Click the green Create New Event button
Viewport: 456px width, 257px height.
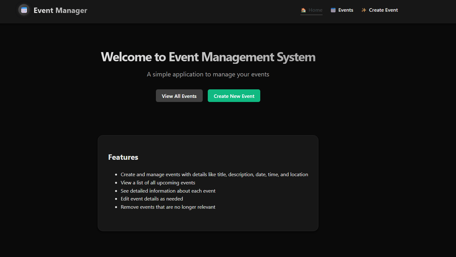pyautogui.click(x=234, y=96)
